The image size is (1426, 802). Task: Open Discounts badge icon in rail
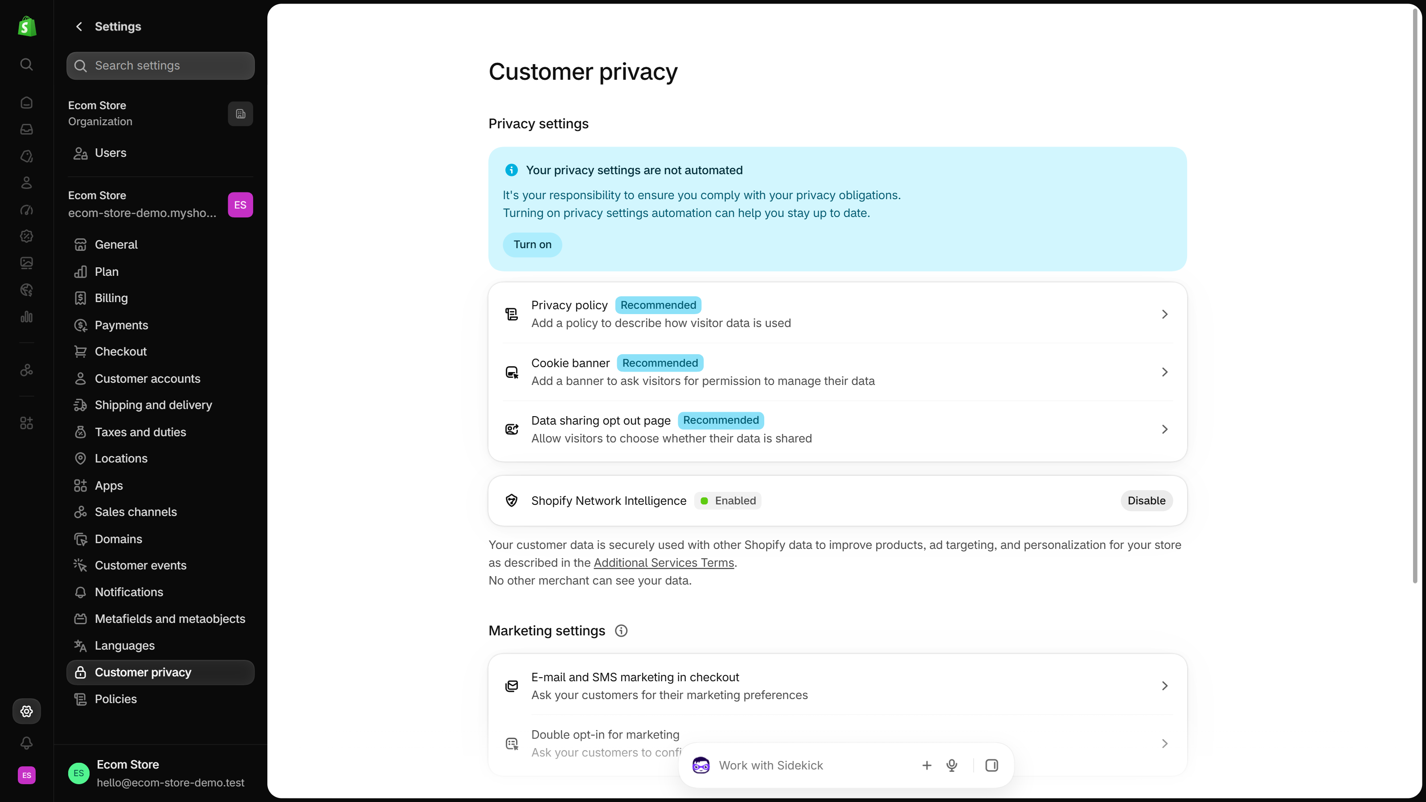pos(27,236)
